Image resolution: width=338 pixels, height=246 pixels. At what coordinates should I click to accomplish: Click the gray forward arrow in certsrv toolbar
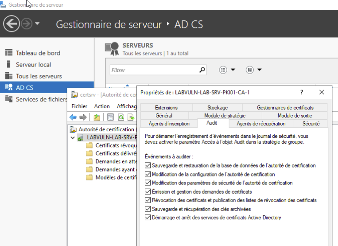[83, 117]
